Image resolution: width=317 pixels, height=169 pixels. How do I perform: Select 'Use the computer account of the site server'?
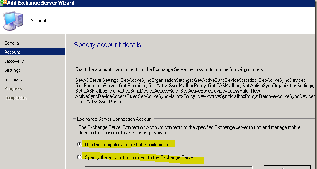(x=80, y=144)
